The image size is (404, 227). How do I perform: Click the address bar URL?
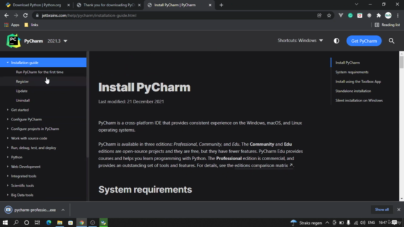[89, 15]
